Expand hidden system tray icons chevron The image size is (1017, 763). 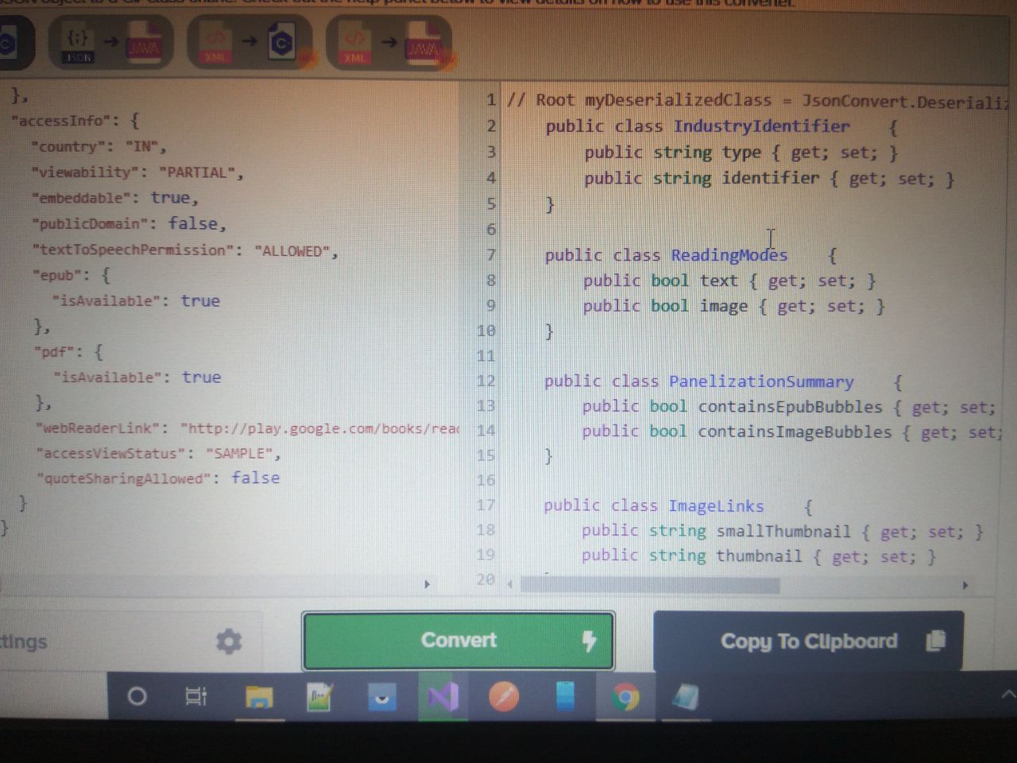point(1007,695)
